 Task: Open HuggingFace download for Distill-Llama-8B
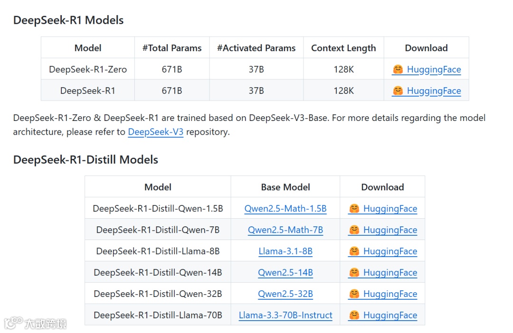point(382,251)
